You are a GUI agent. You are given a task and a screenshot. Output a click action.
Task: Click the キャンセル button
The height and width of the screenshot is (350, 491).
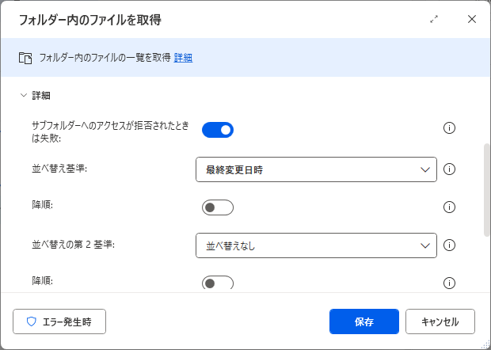pyautogui.click(x=440, y=321)
